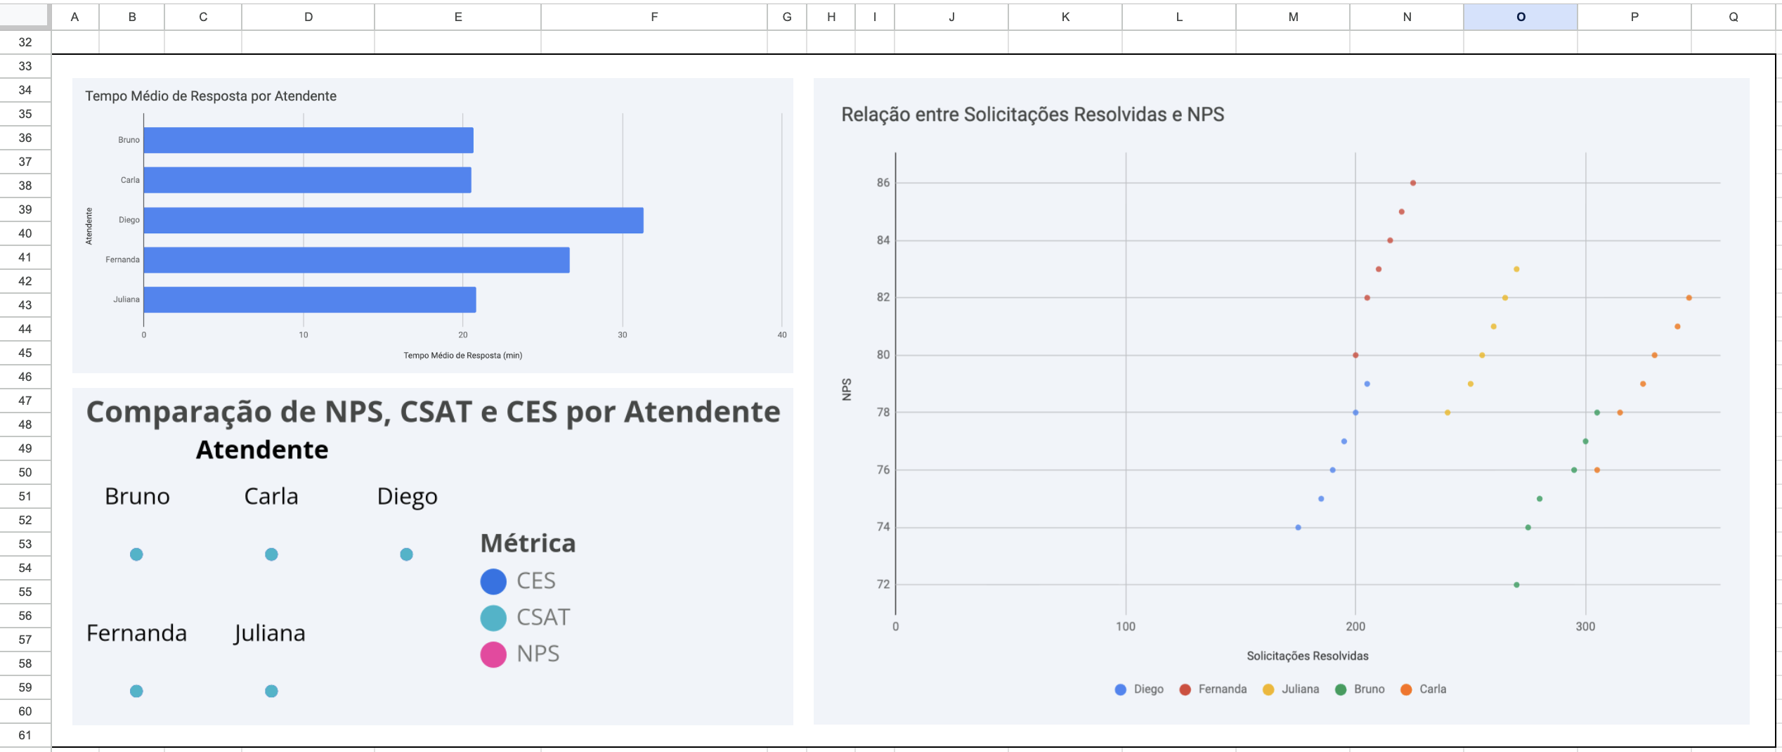Click the 'Diego' label in comparison chart
1782x752 pixels.
click(407, 497)
